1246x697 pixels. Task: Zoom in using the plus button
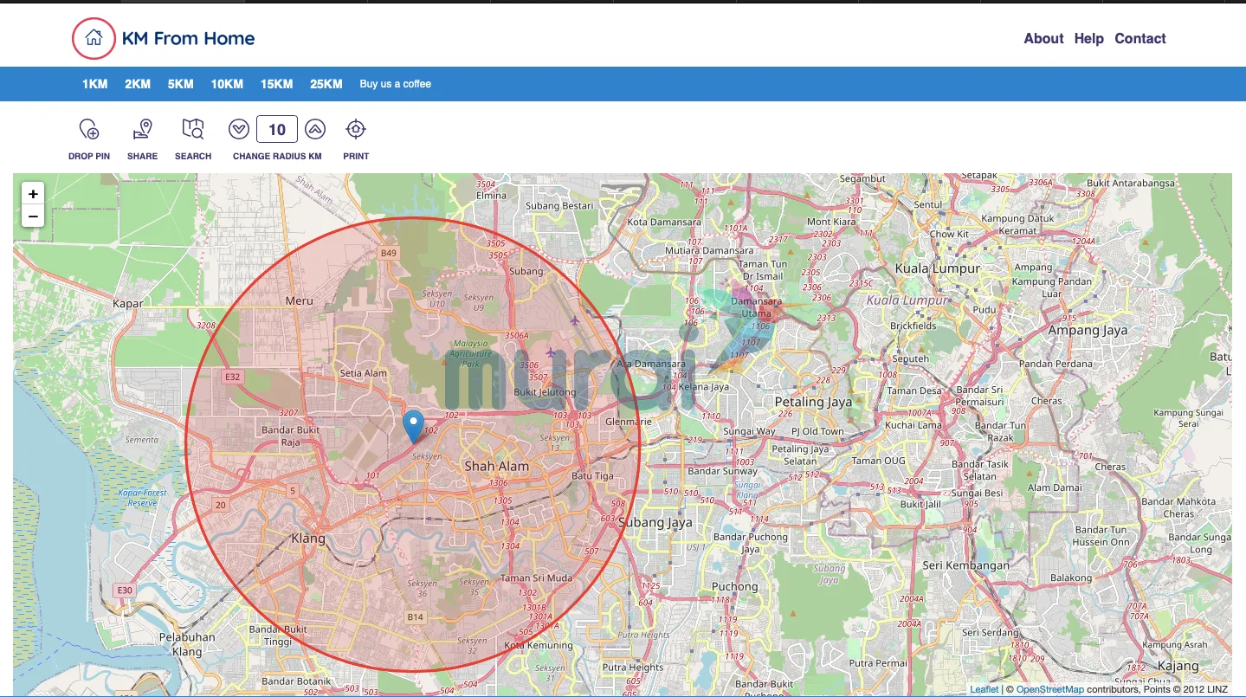point(33,194)
